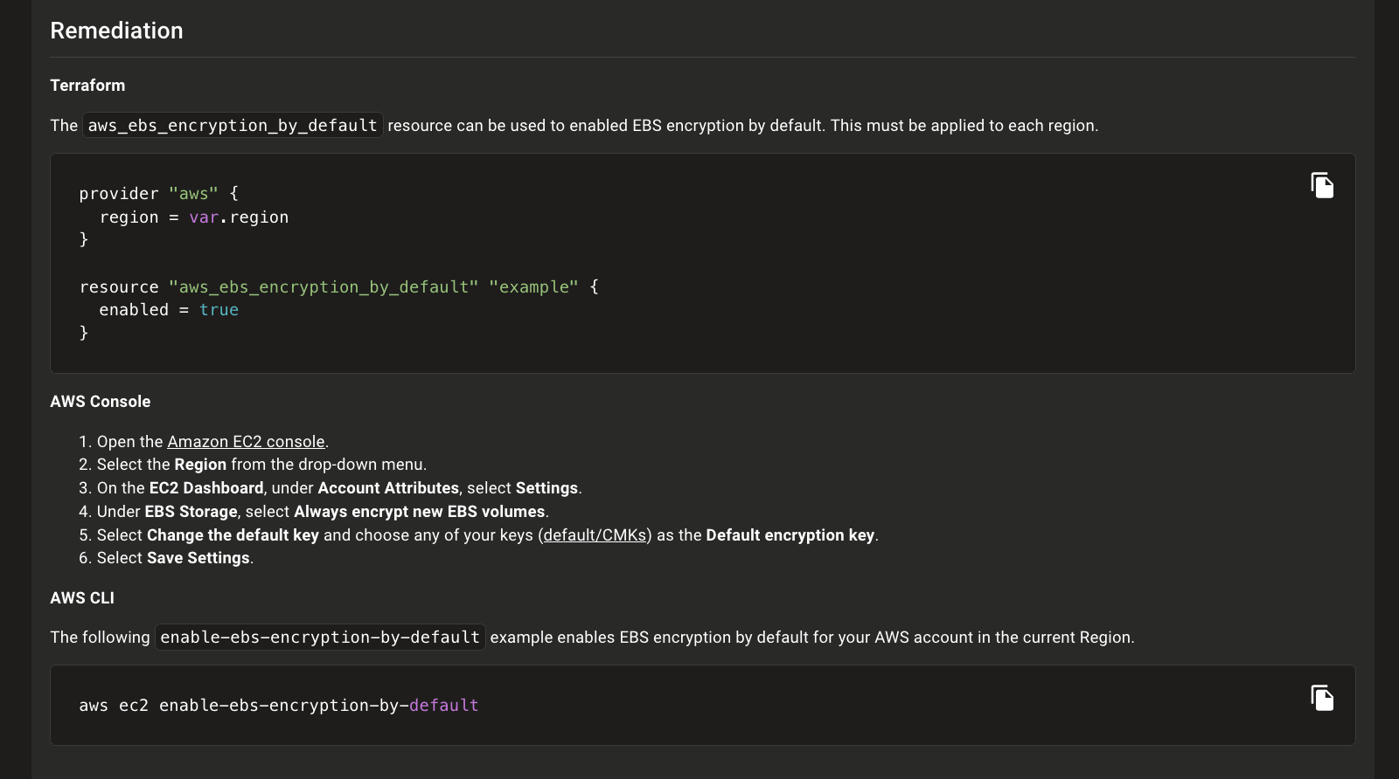Follow the default/CMKs link
1399x779 pixels.
(x=595, y=535)
